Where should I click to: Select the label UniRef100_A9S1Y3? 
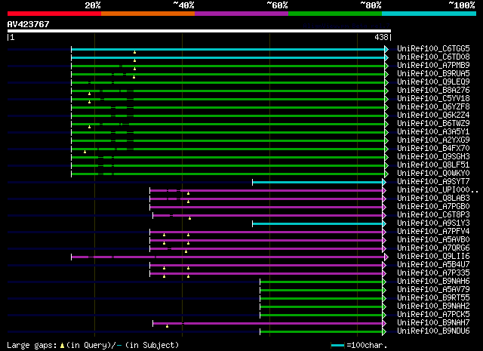pos(433,223)
